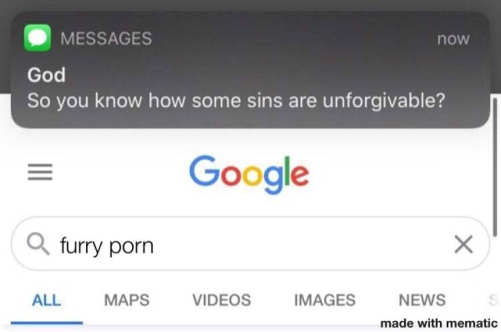This screenshot has width=501, height=332.
Task: Tap the green Messages app icon
Action: (38, 38)
